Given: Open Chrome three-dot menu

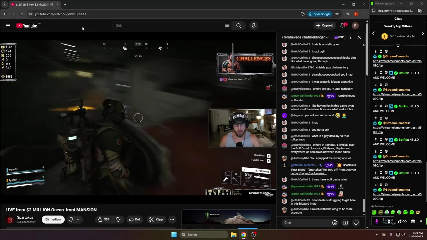Looking at the screenshot, I should pos(364,14).
